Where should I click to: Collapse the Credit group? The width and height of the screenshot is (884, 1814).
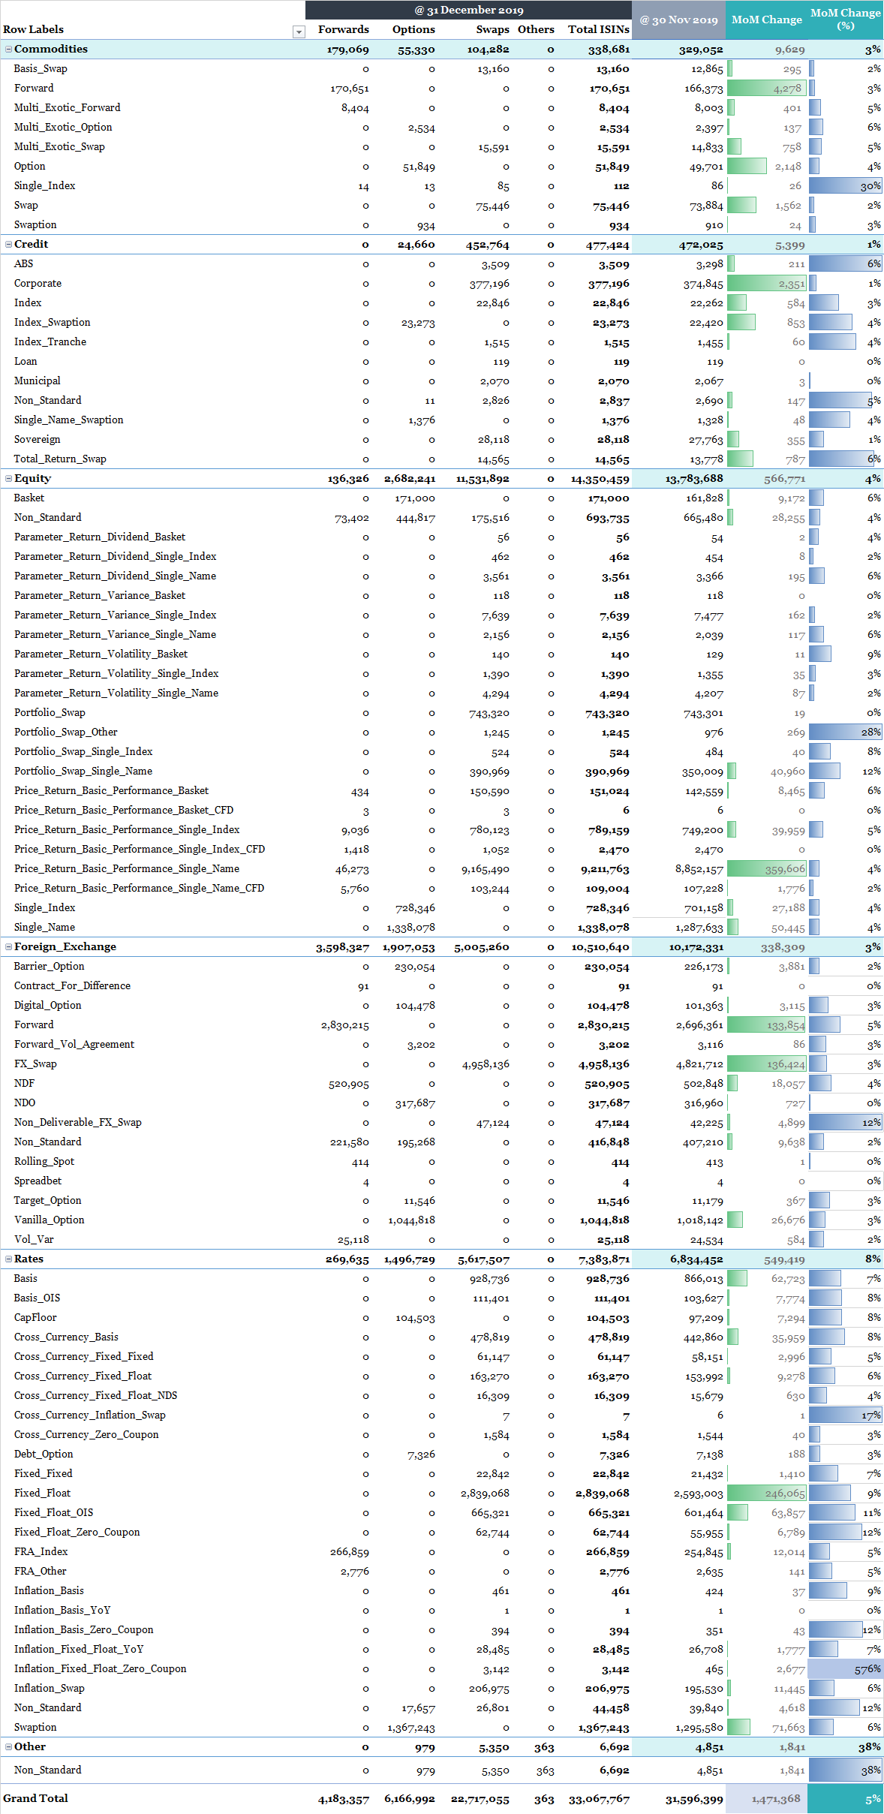9,245
